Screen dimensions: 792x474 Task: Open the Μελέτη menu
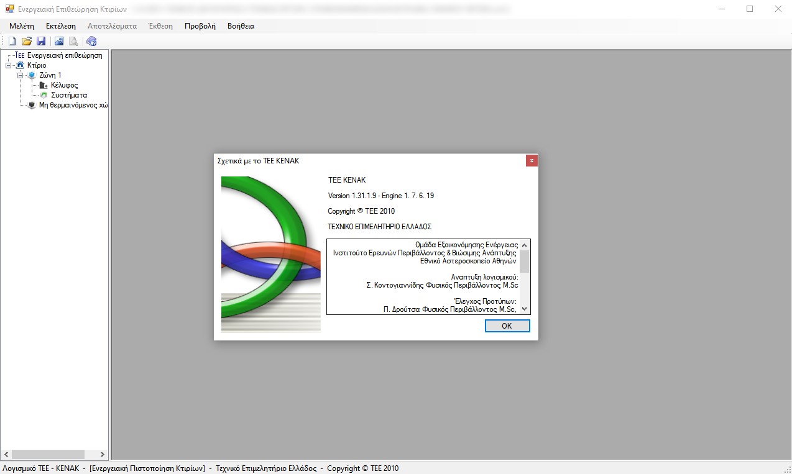pos(22,26)
